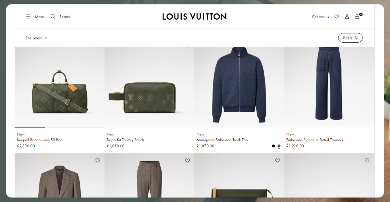Open Keepall Bandoulière 50 Bag link
Viewport: 390px width, 202px height.
pyautogui.click(x=40, y=140)
